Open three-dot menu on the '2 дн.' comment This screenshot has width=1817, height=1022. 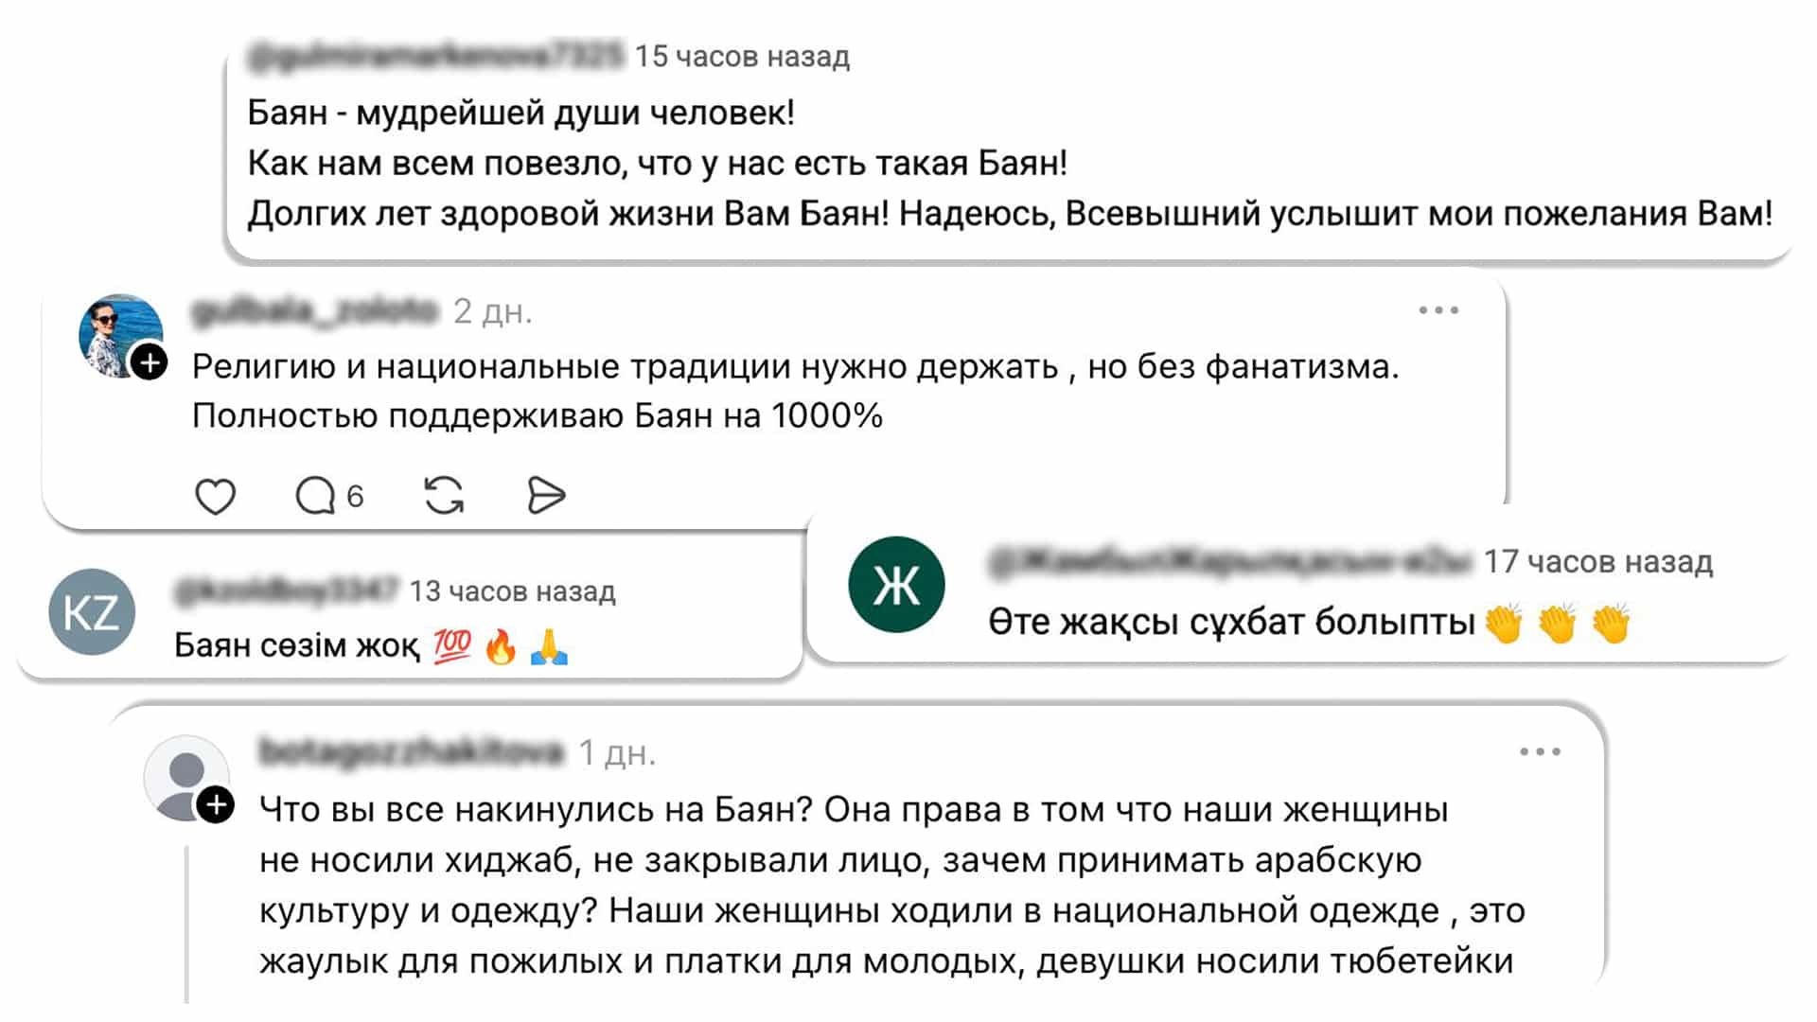pos(1438,310)
